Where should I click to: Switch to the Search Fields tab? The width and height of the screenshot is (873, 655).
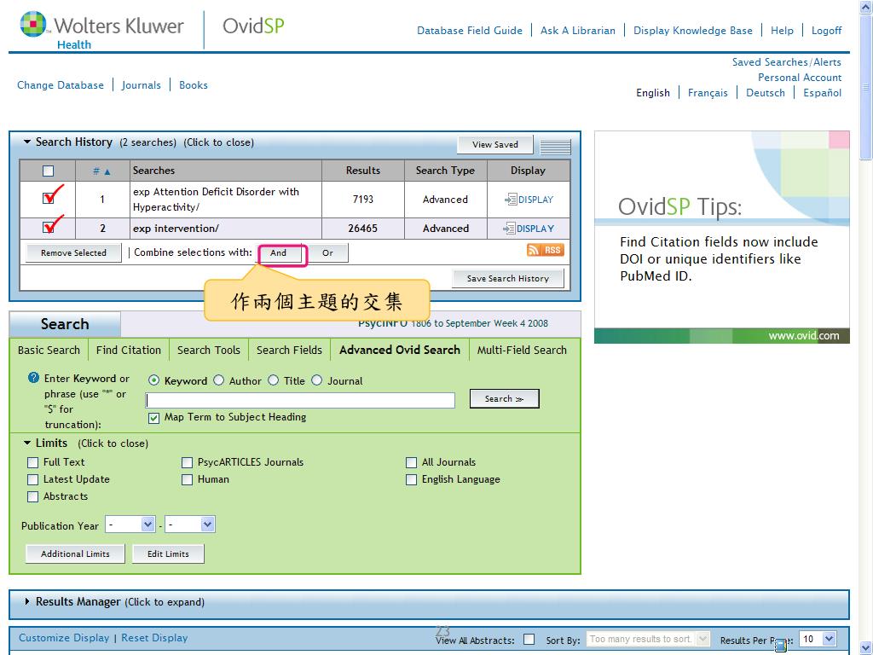[290, 350]
